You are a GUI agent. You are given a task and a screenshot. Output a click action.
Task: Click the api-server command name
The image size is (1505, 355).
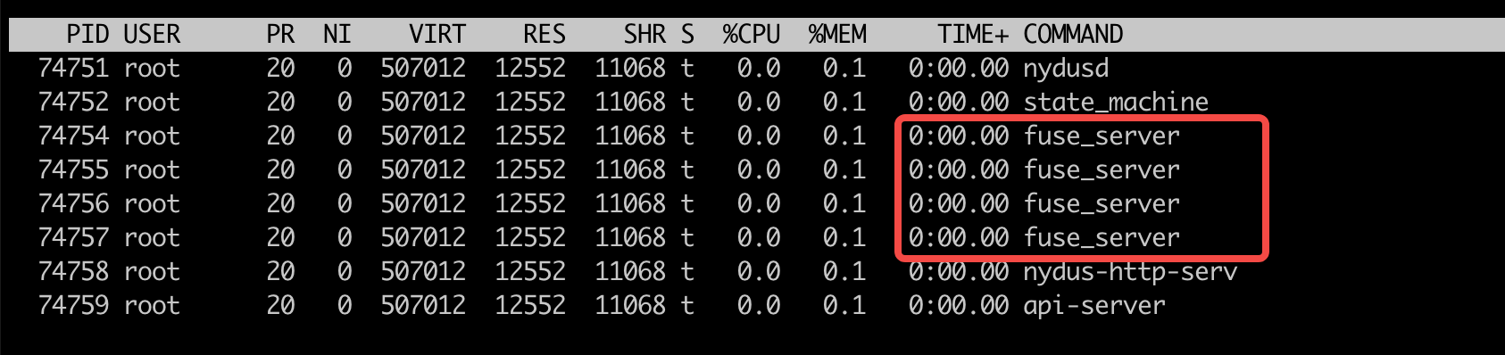coord(1094,305)
